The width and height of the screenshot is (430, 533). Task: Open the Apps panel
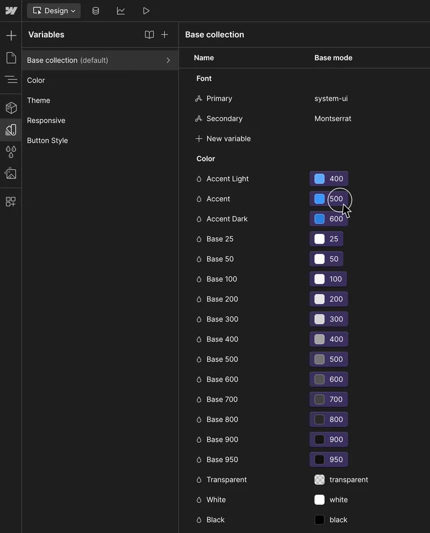(x=11, y=201)
